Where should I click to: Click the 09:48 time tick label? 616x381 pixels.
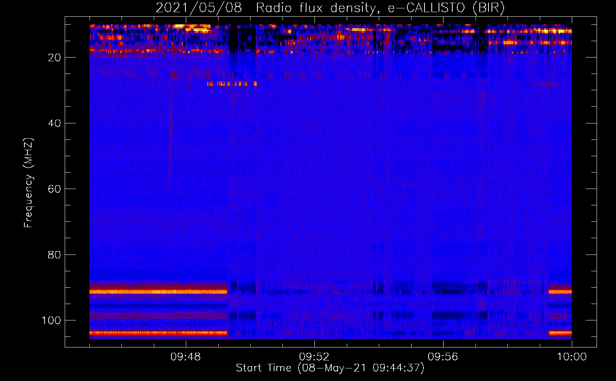pyautogui.click(x=185, y=357)
